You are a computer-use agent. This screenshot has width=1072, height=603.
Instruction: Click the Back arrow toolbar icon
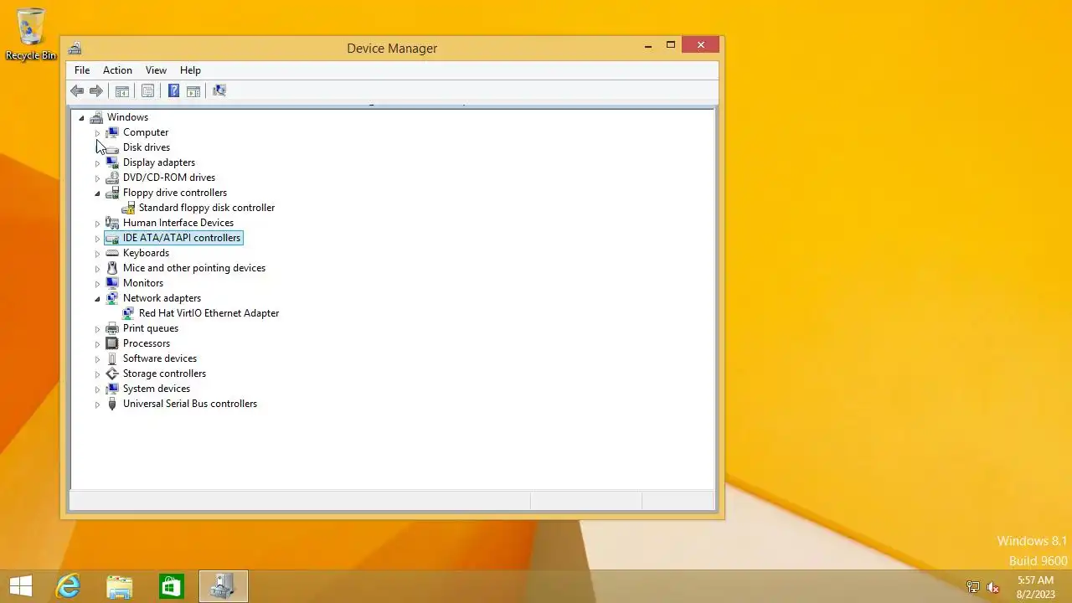point(77,90)
